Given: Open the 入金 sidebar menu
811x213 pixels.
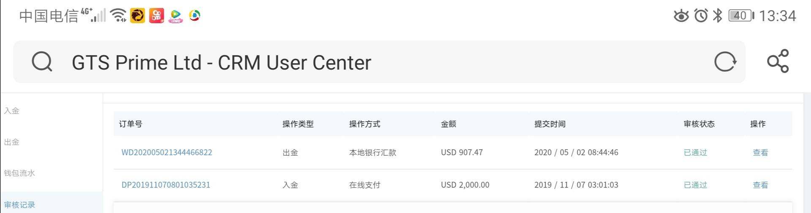Looking at the screenshot, I should point(12,111).
